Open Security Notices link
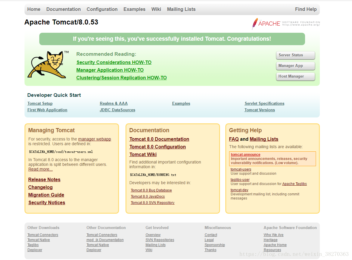The image size is (352, 260). (x=47, y=202)
